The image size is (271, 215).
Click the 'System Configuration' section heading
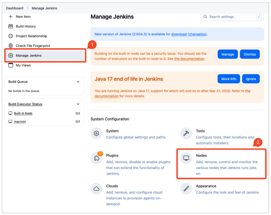click(x=110, y=119)
